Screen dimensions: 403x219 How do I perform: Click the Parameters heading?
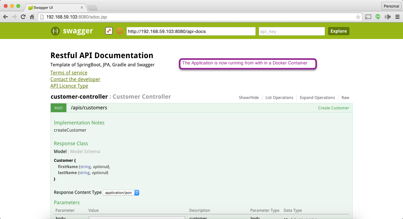click(67, 203)
